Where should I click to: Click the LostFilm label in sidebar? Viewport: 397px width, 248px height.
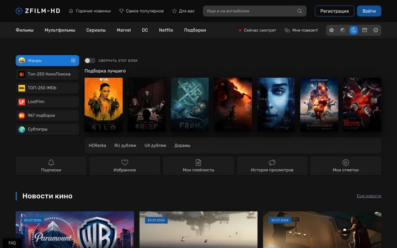pos(36,102)
